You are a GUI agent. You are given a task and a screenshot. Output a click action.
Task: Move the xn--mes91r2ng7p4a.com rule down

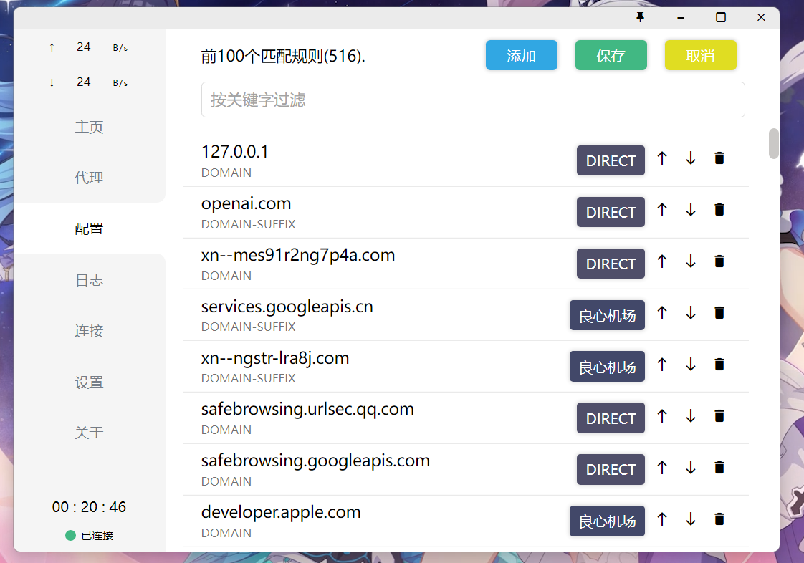pyautogui.click(x=691, y=261)
